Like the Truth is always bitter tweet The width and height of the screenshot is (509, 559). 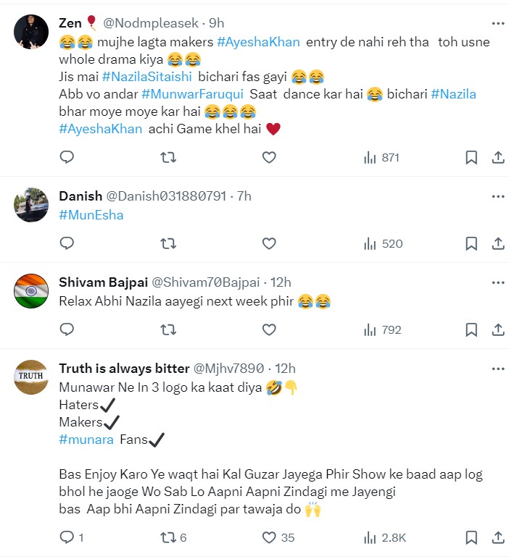click(x=269, y=537)
